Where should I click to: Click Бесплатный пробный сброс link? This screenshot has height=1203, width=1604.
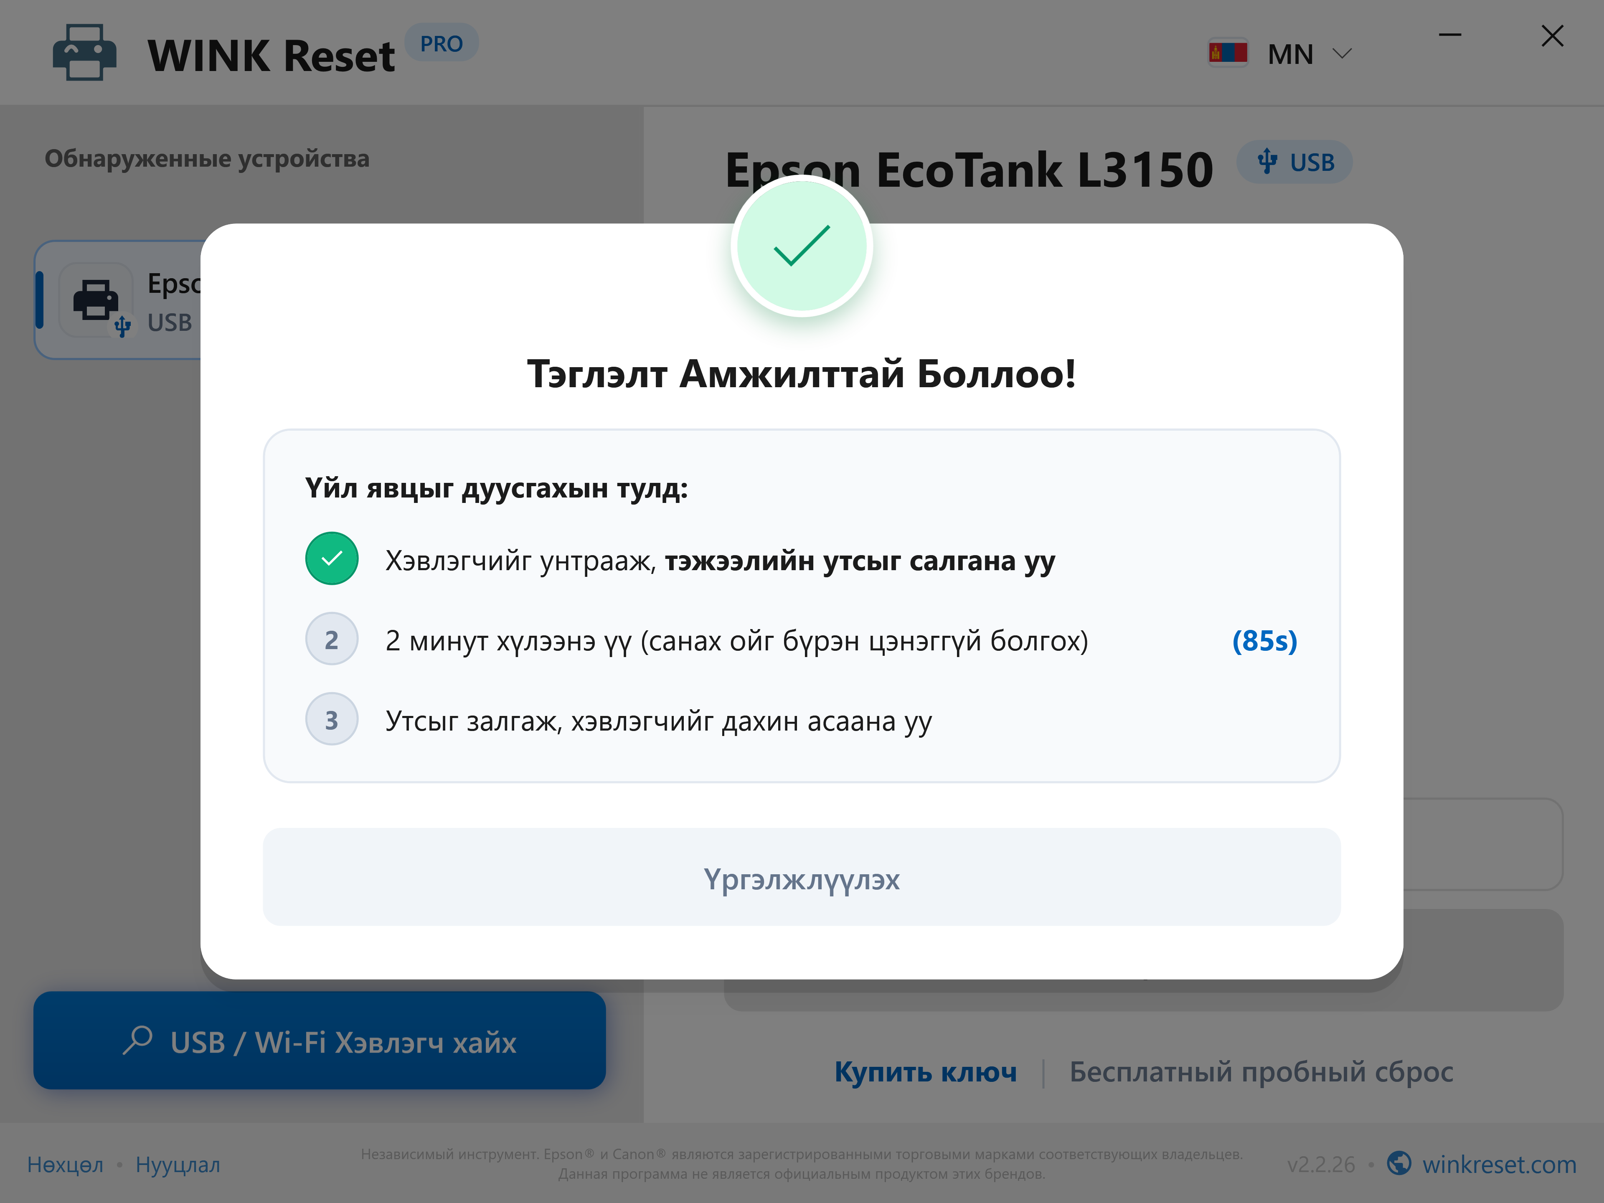tap(1261, 1072)
